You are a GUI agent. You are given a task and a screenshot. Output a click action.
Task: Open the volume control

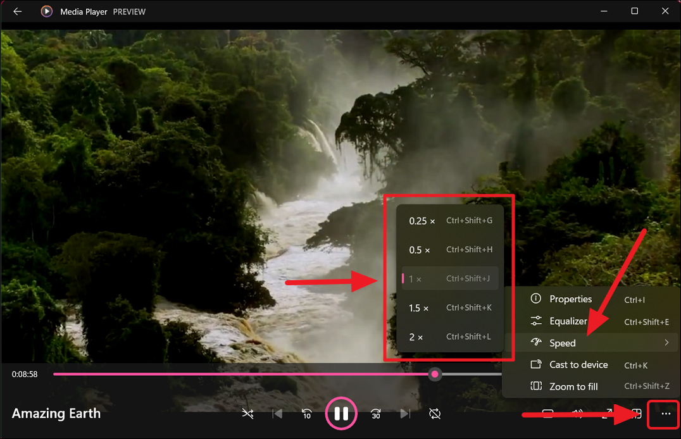pos(577,413)
